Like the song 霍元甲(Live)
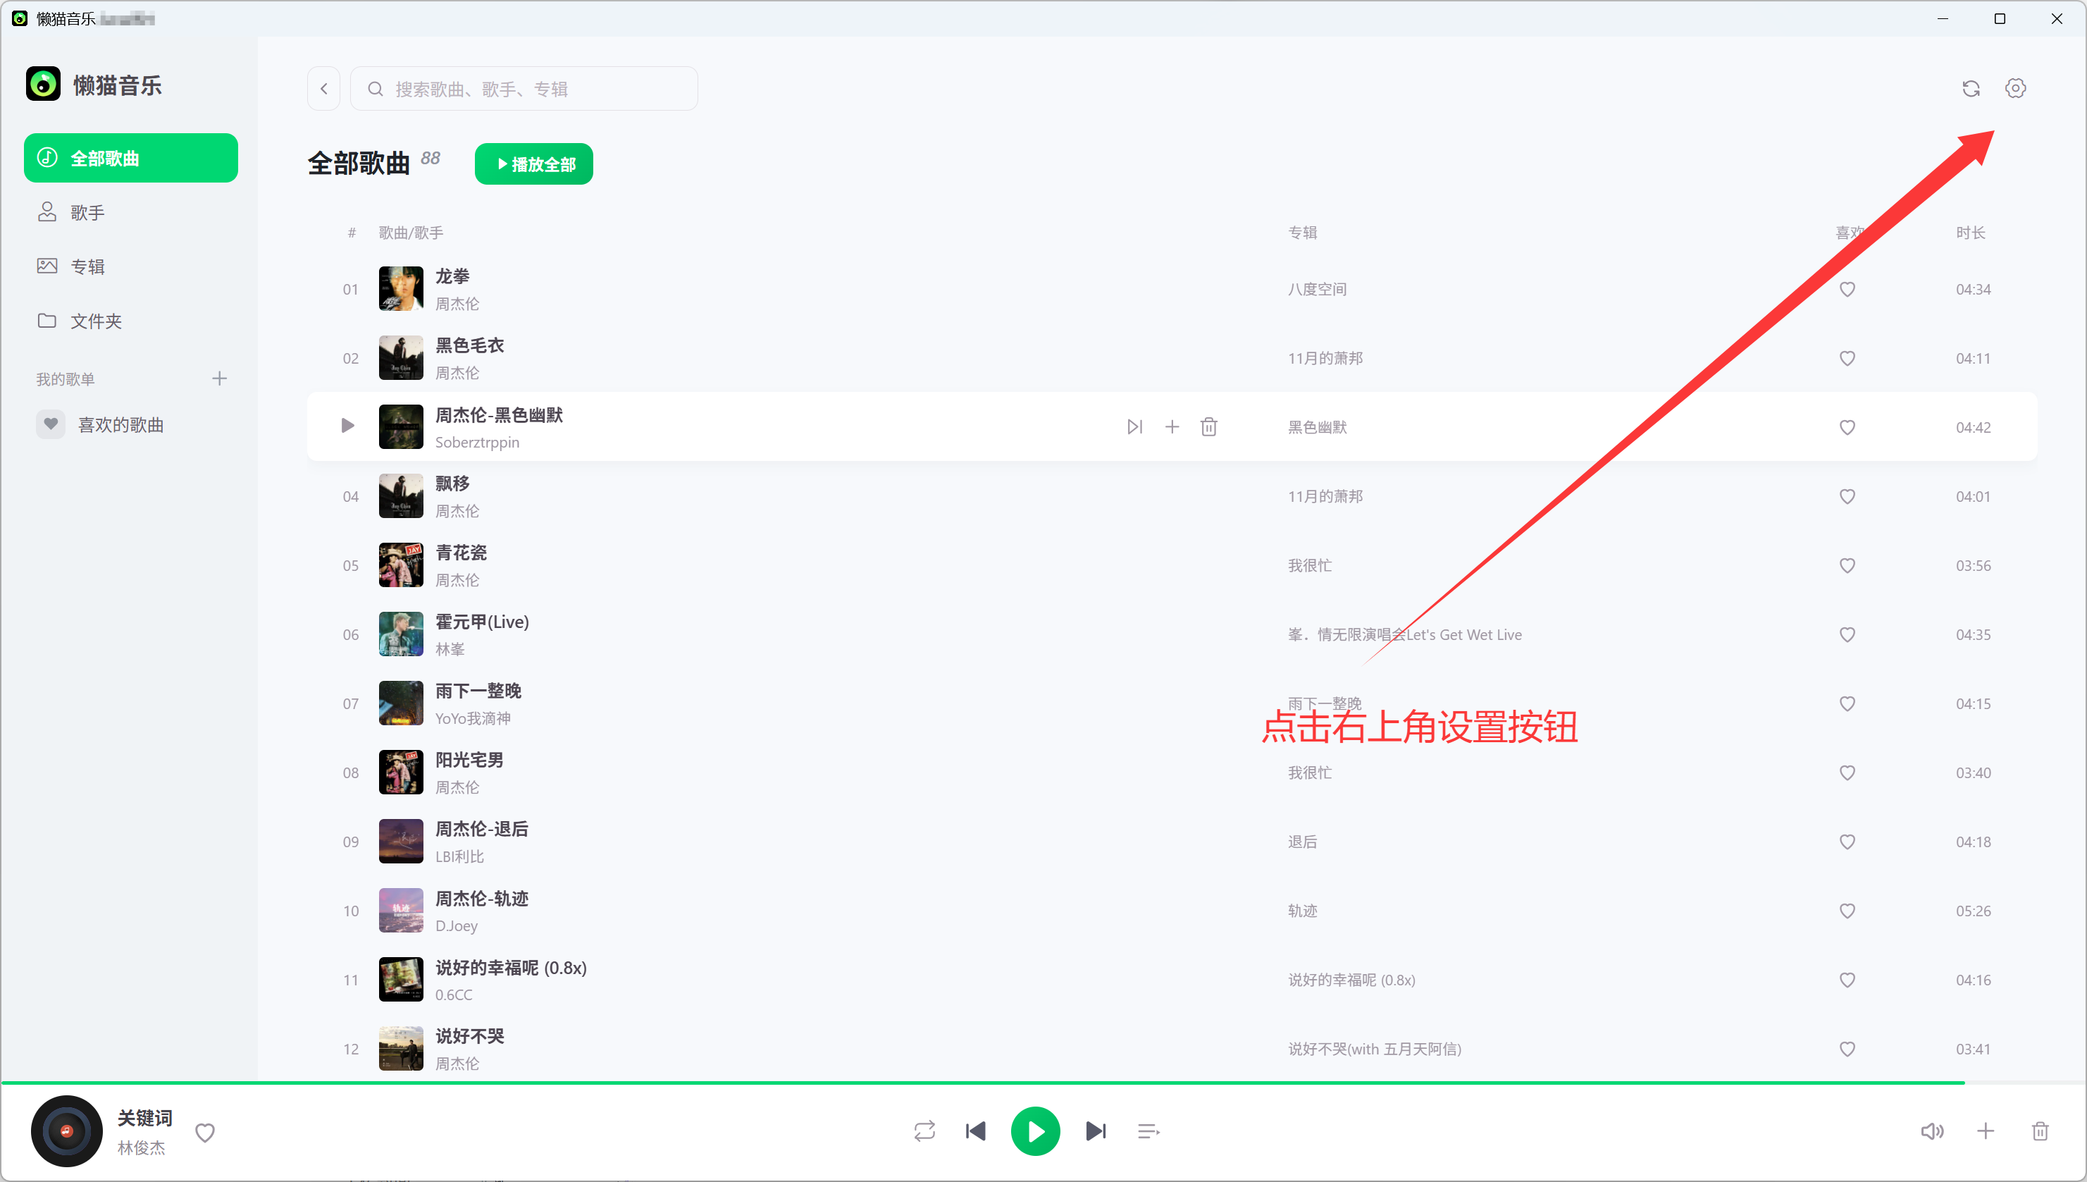 [1847, 634]
